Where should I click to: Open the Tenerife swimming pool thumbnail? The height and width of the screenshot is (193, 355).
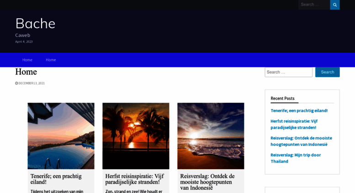(x=61, y=136)
